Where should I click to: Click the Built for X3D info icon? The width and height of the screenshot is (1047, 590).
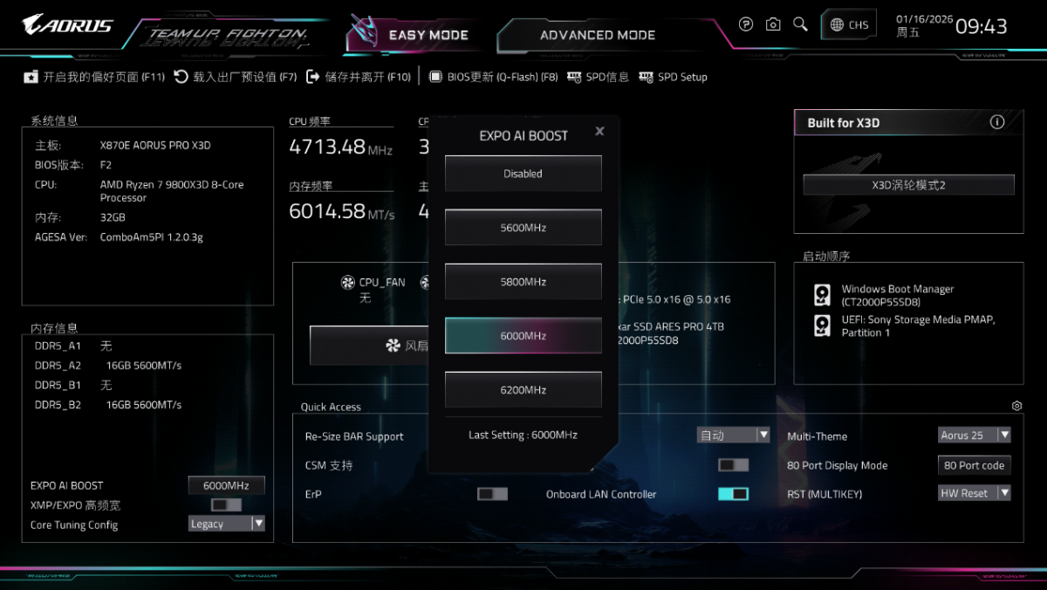pos(997,122)
